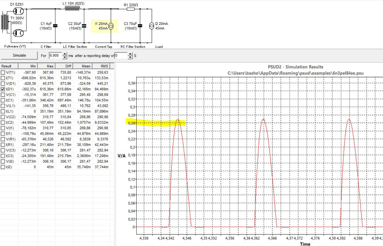Select the C3 70uF capacitor symbol
383x246 pixels.
tap(140, 26)
